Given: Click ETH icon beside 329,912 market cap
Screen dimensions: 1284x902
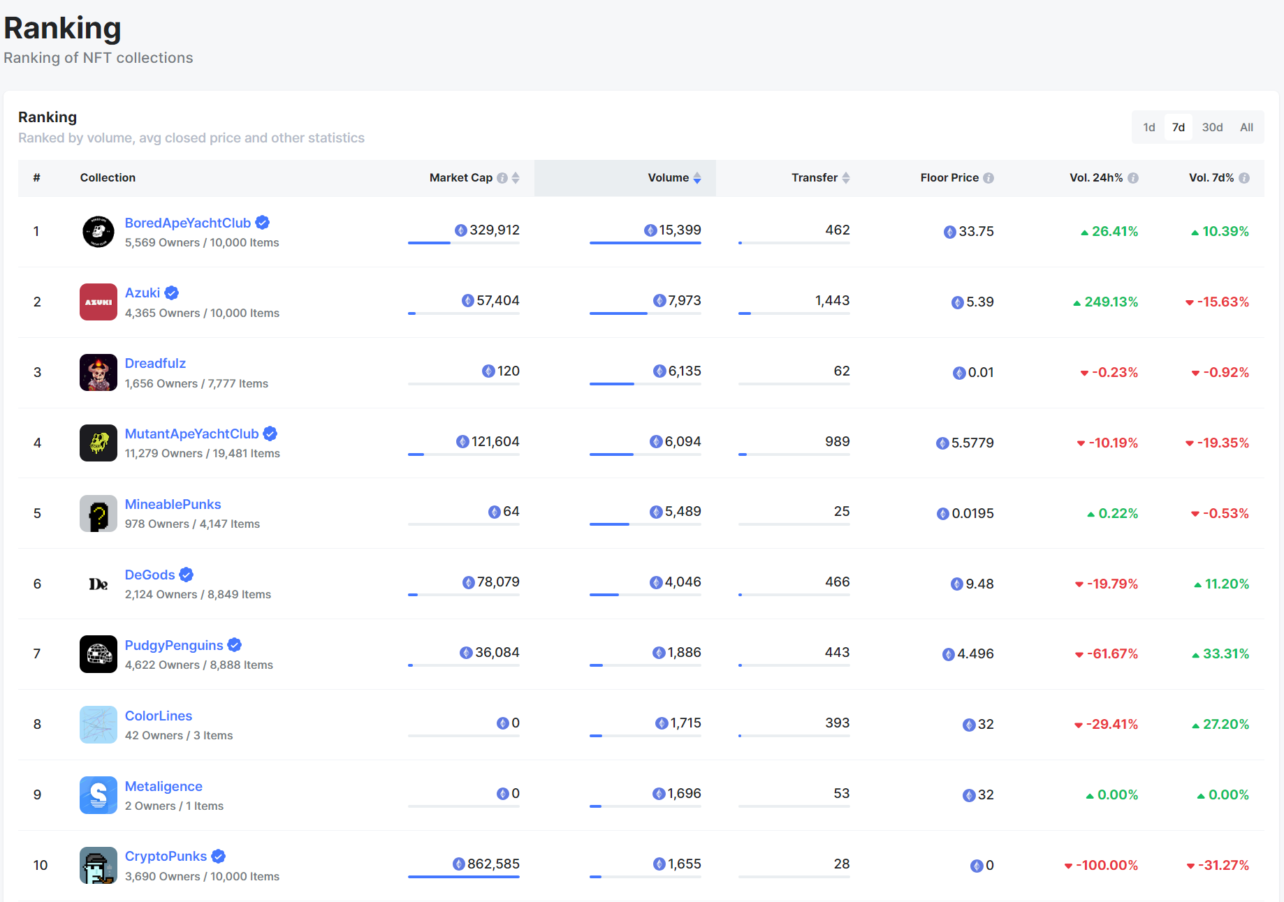Looking at the screenshot, I should pyautogui.click(x=461, y=230).
